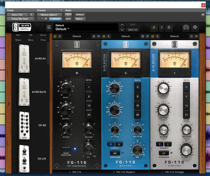Switch to setting B
The height and width of the screenshot is (176, 210).
tap(169, 27)
